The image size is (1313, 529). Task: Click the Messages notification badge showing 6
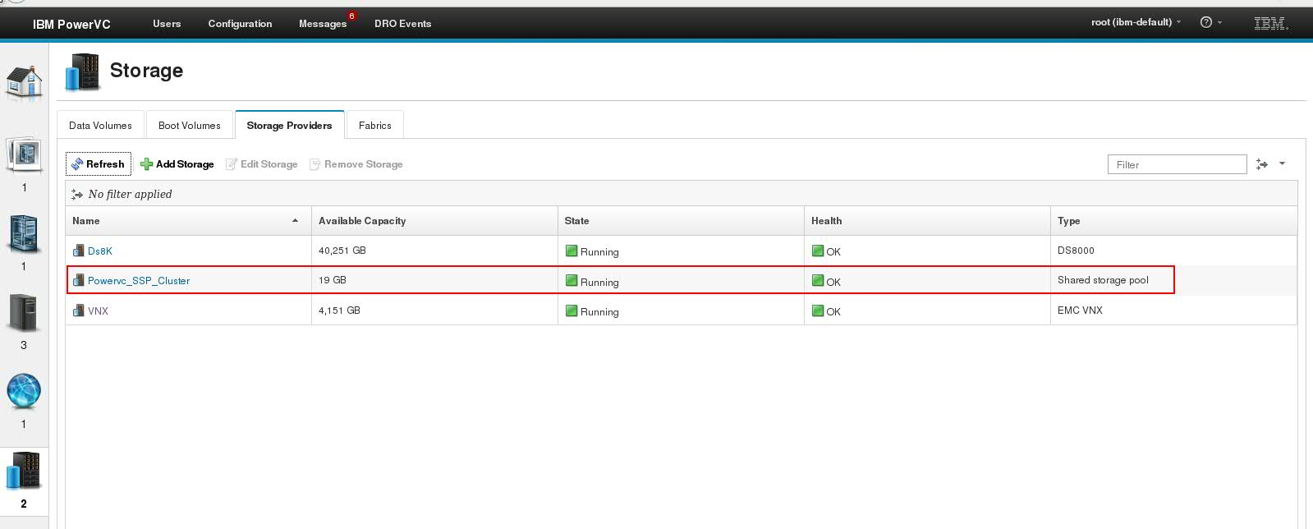click(352, 16)
